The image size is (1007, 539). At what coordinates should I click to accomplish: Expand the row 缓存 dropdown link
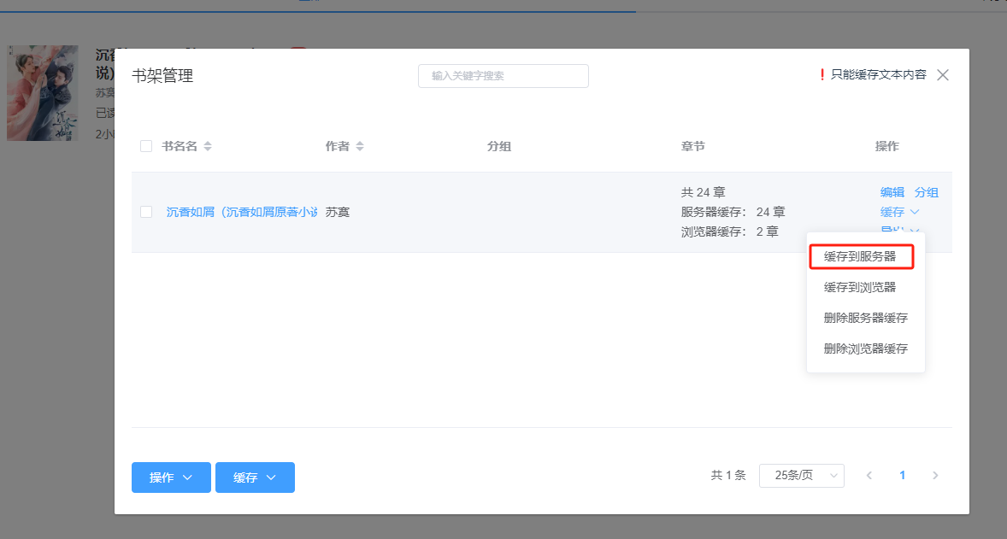[x=899, y=212]
